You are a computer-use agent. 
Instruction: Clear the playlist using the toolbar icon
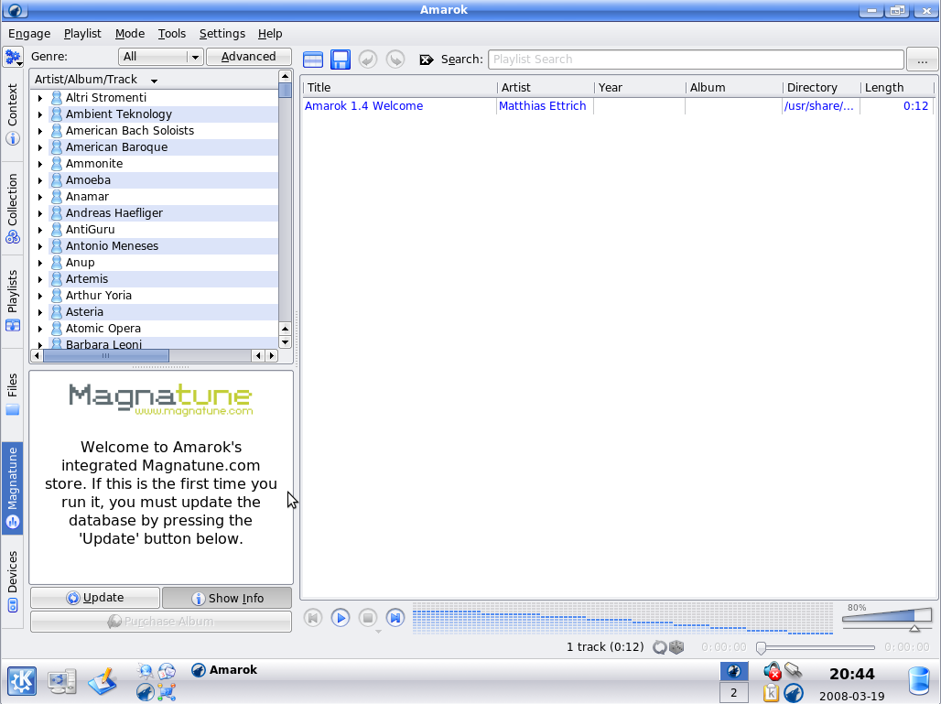[x=313, y=60]
